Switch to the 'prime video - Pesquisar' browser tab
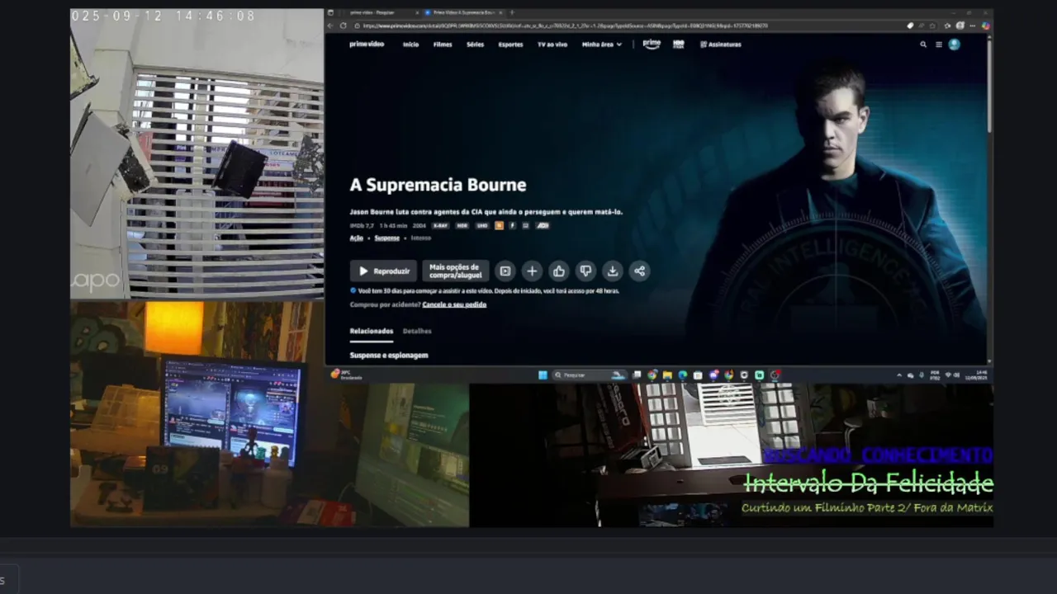This screenshot has height=594, width=1057. (372, 12)
